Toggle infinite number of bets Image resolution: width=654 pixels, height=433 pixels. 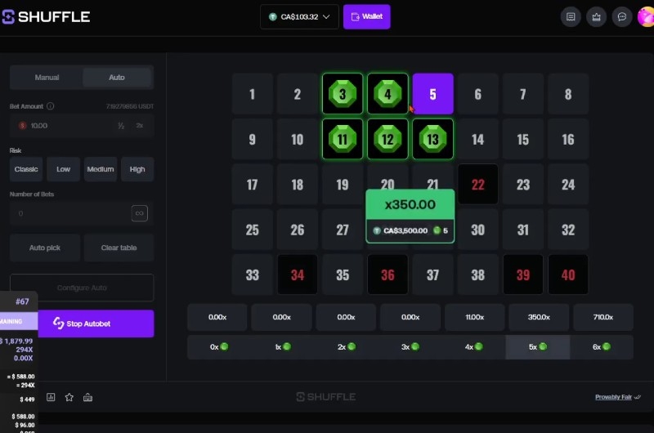(x=139, y=213)
